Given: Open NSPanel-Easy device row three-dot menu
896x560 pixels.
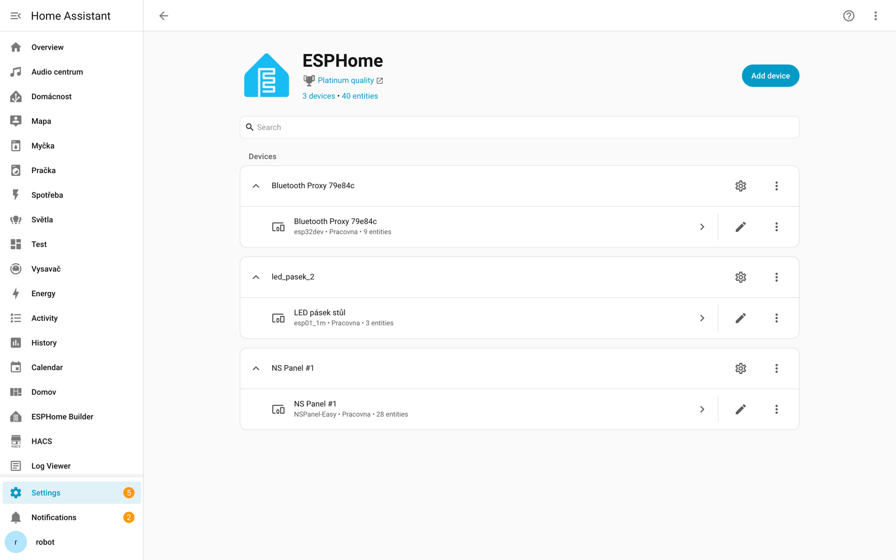Looking at the screenshot, I should 777,409.
